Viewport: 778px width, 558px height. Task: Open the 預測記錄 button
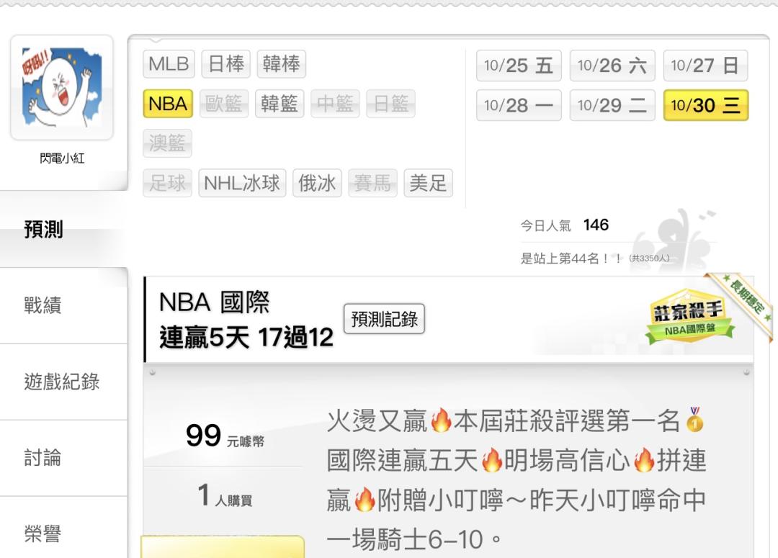point(384,318)
